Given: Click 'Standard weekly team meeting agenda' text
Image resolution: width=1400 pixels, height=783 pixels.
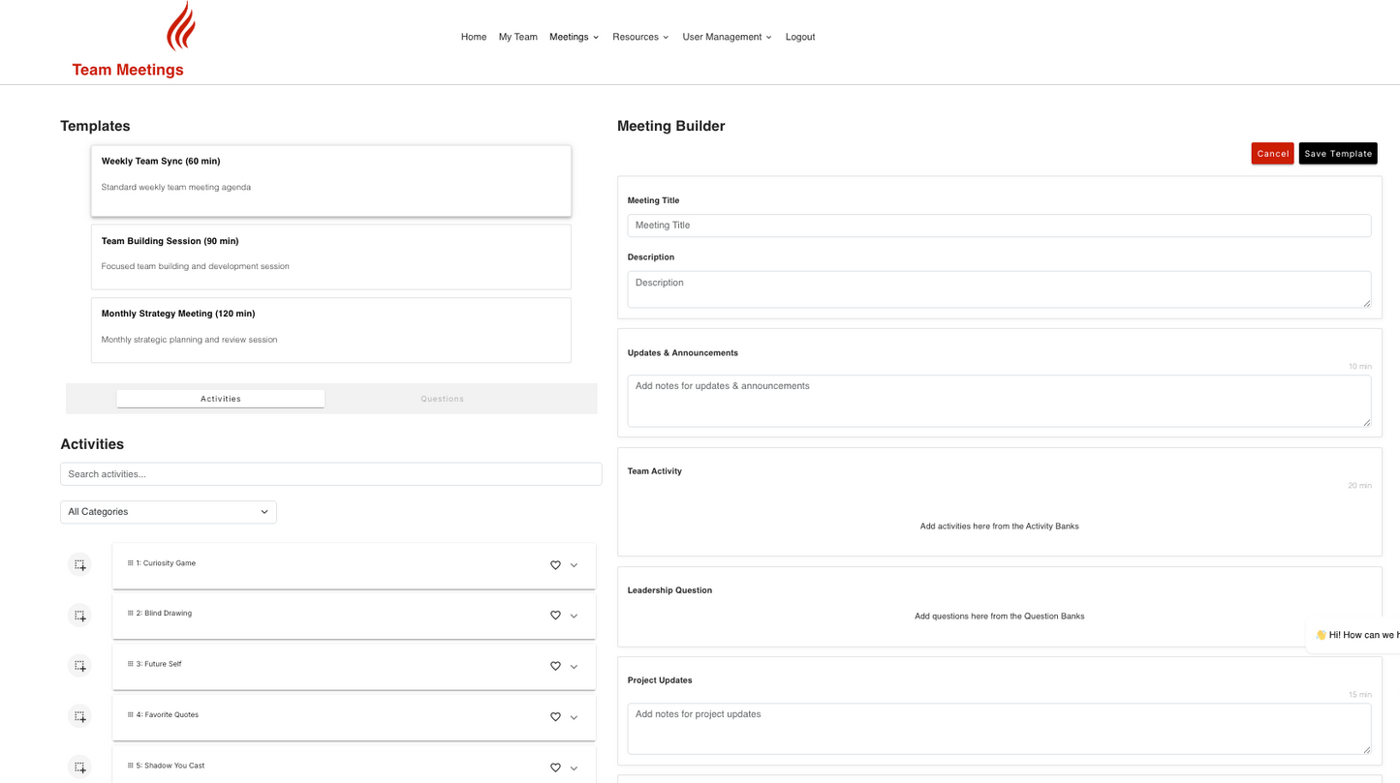Looking at the screenshot, I should [176, 188].
